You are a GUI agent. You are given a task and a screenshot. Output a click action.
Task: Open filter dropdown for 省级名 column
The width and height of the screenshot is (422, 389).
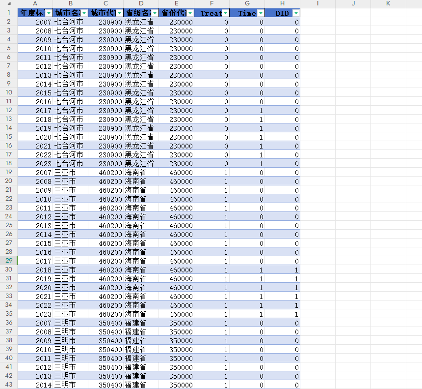click(x=155, y=13)
